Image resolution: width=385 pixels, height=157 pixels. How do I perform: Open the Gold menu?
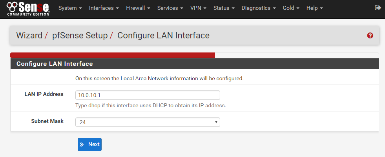pyautogui.click(x=291, y=8)
